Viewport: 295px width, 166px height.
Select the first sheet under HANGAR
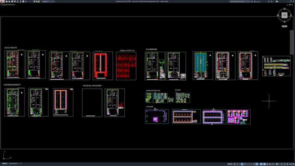(157, 117)
